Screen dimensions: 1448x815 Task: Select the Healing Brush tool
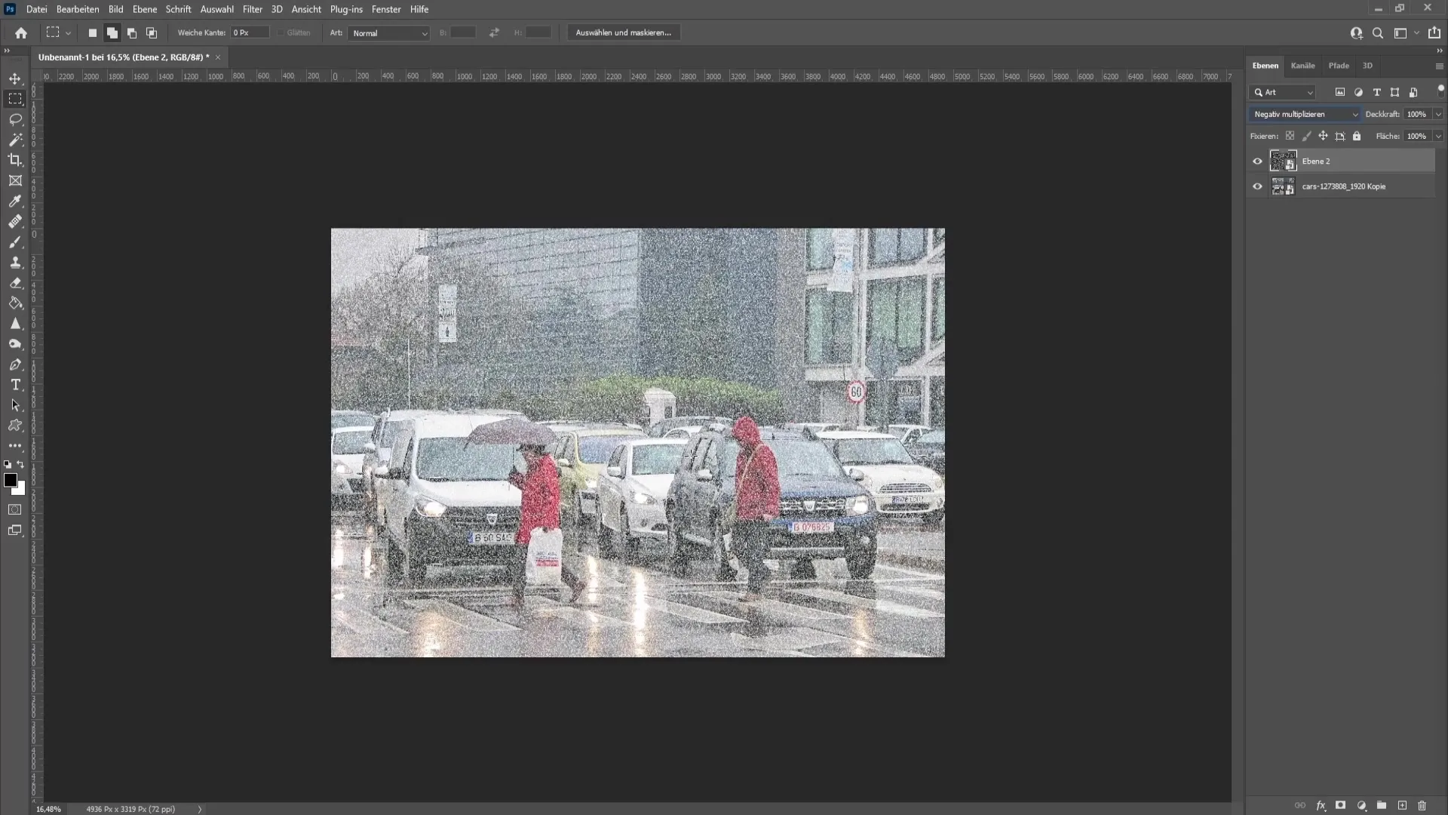coord(15,222)
